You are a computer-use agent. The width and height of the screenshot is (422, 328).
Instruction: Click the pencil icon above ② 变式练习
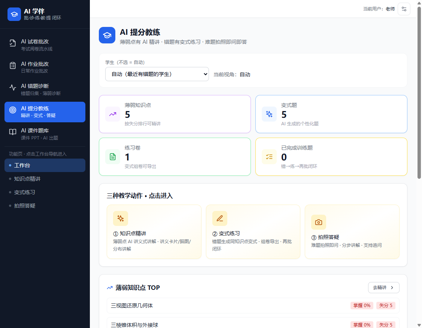pos(219,218)
